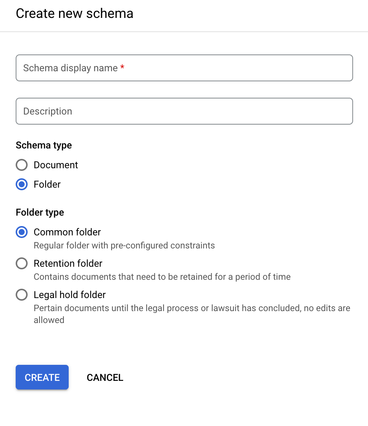Click the "Folder" option label under Schema type

(47, 184)
